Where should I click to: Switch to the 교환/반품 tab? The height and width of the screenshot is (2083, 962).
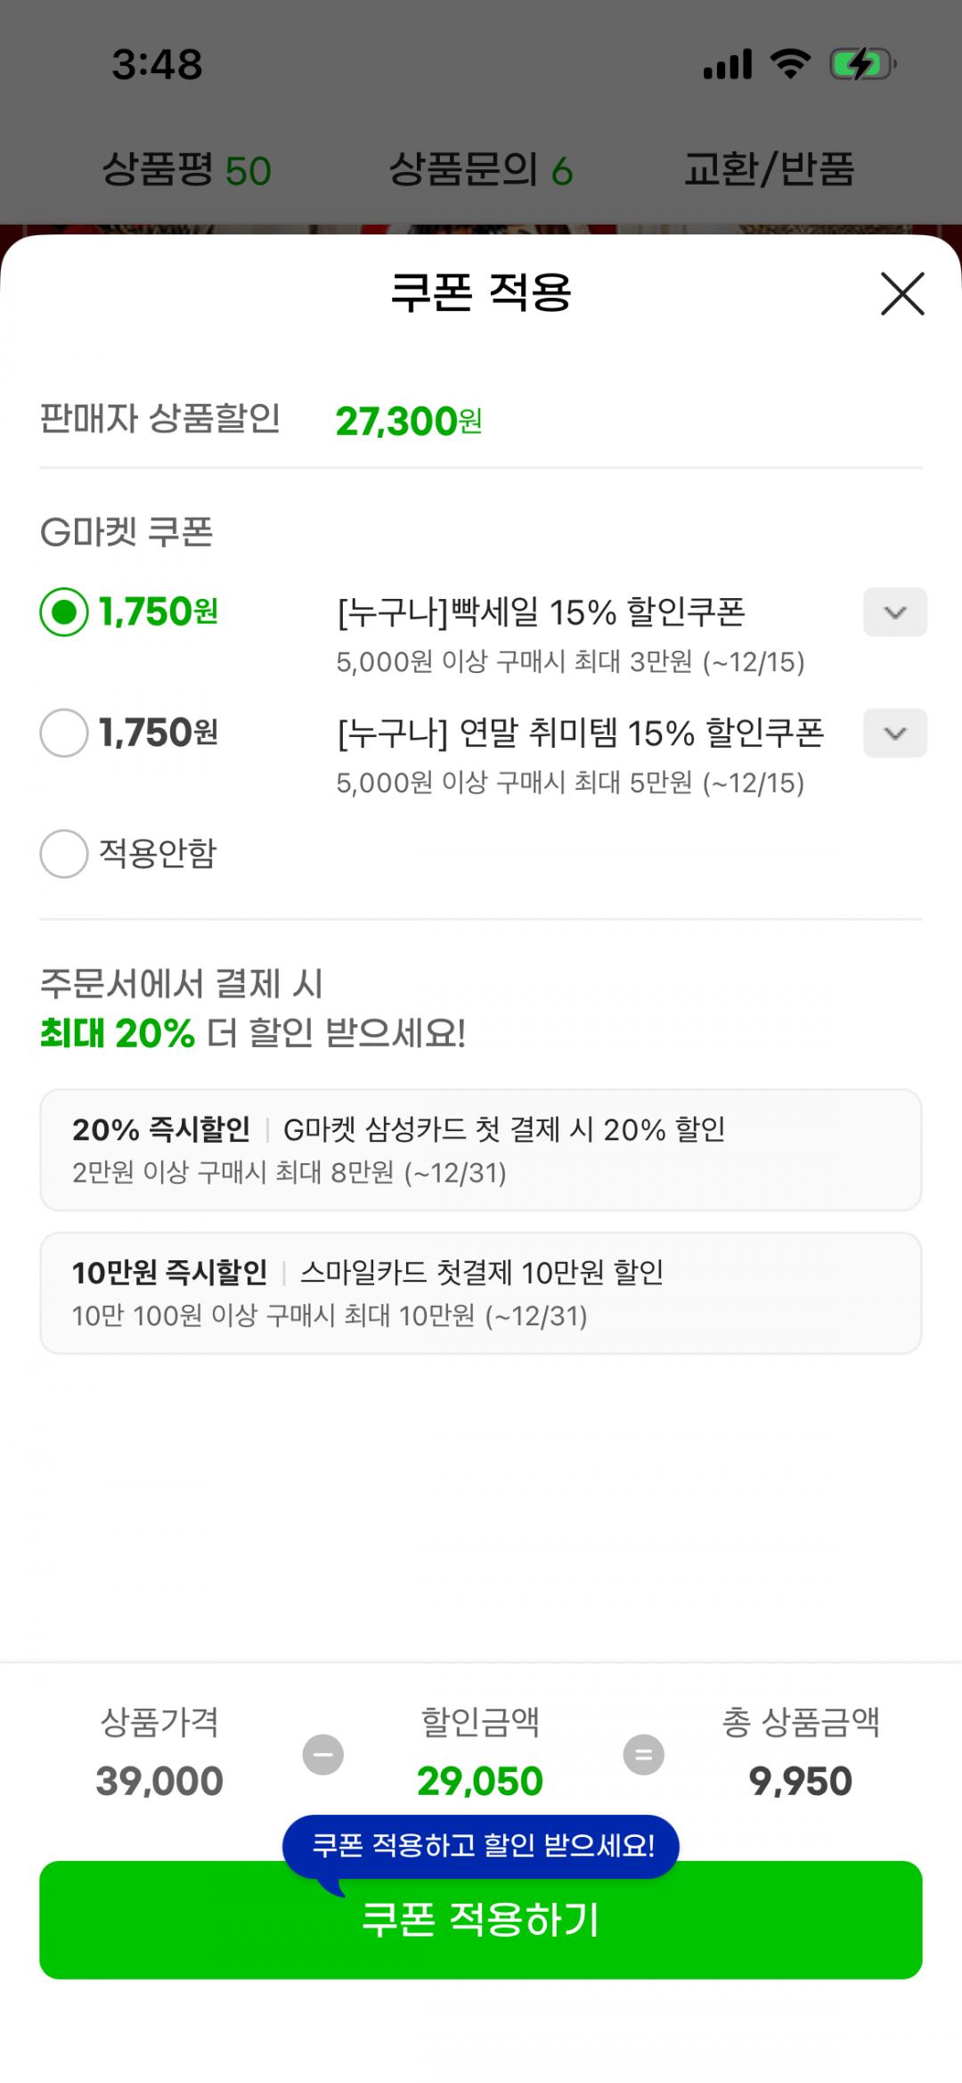coord(769,169)
